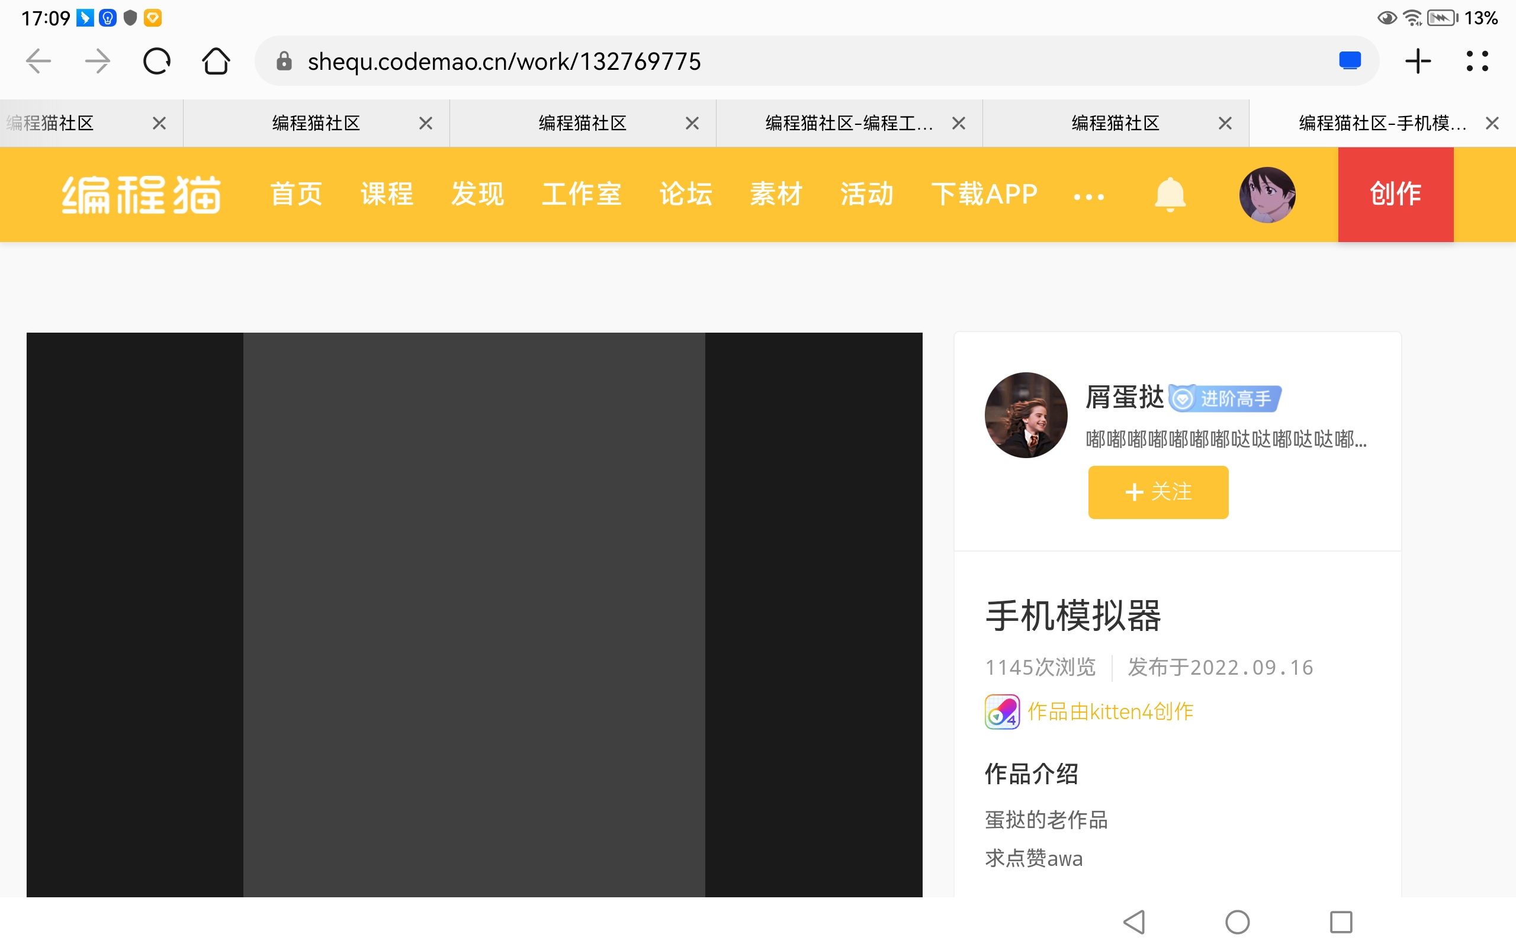Go to 发现 in navigation bar
The image size is (1516, 947).
point(477,194)
